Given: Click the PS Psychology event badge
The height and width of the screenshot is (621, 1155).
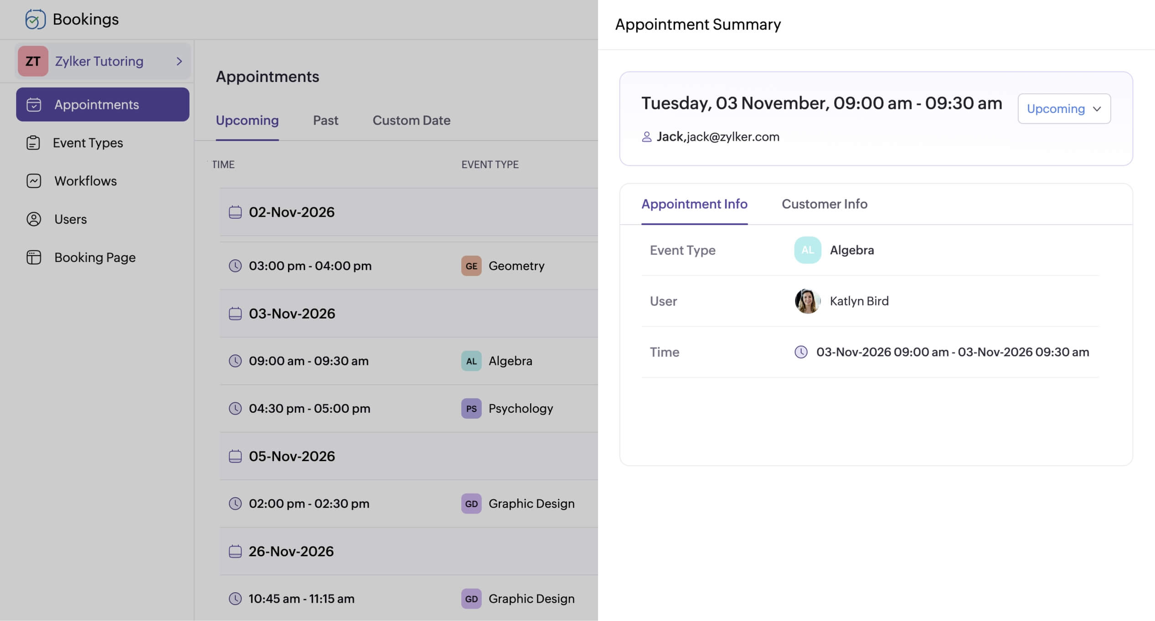Looking at the screenshot, I should point(471,409).
